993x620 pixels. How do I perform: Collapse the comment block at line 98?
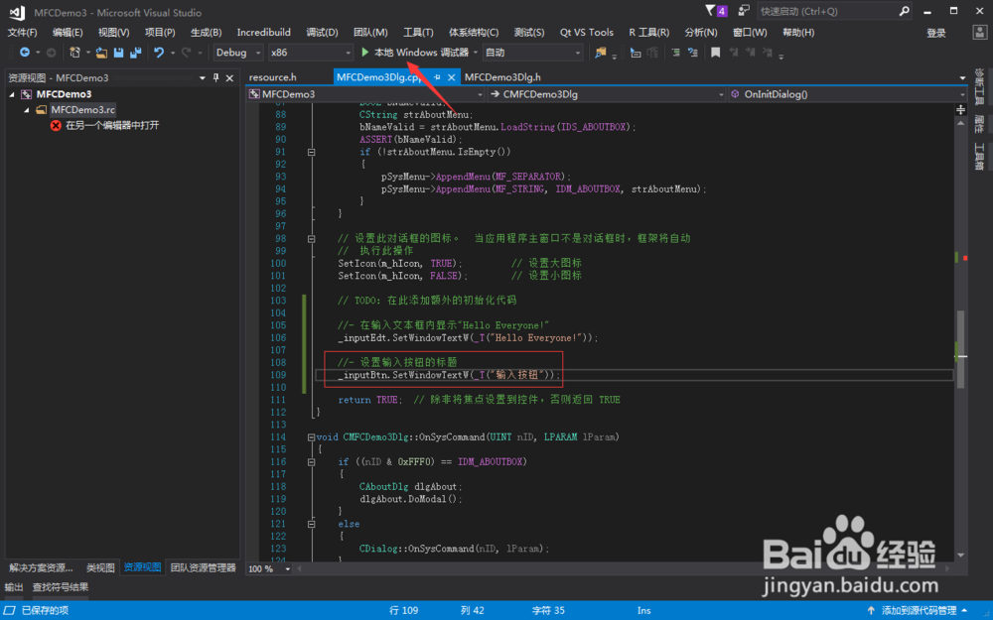311,238
